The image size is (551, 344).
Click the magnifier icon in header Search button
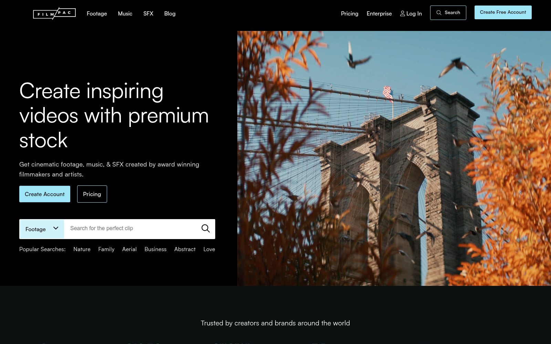(x=439, y=13)
